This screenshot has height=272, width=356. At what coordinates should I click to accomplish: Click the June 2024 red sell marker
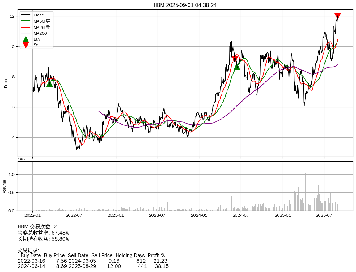[x=235, y=59]
